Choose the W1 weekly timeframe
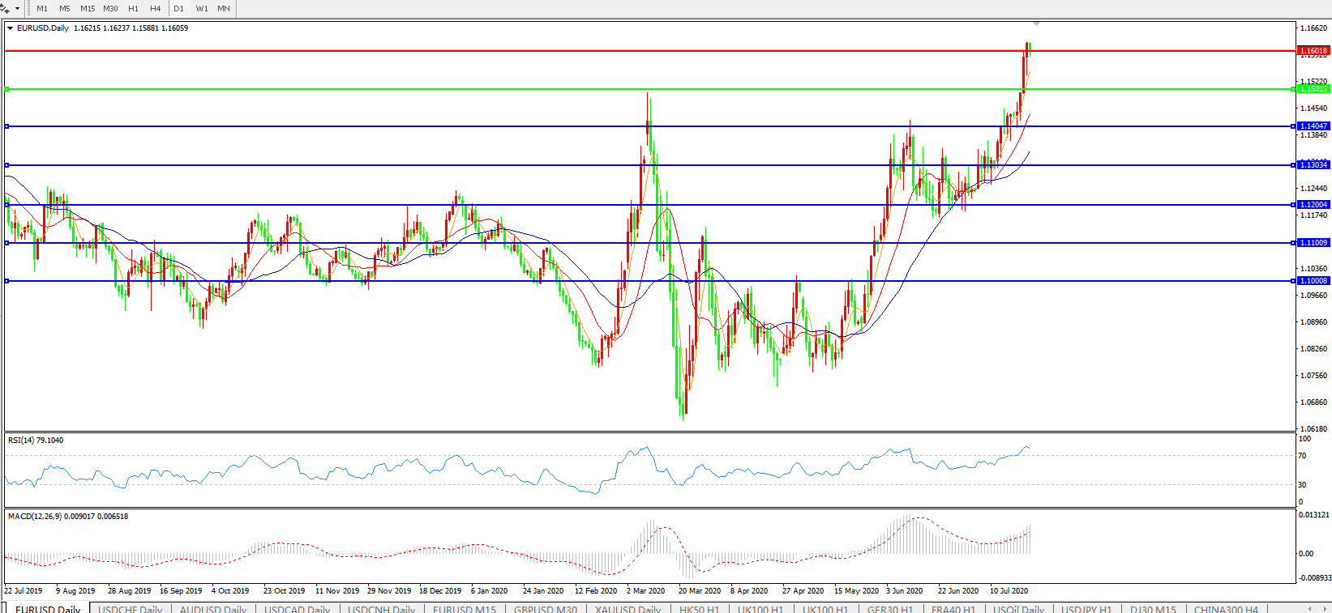Viewport: 1332px width, 613px height. 202,9
